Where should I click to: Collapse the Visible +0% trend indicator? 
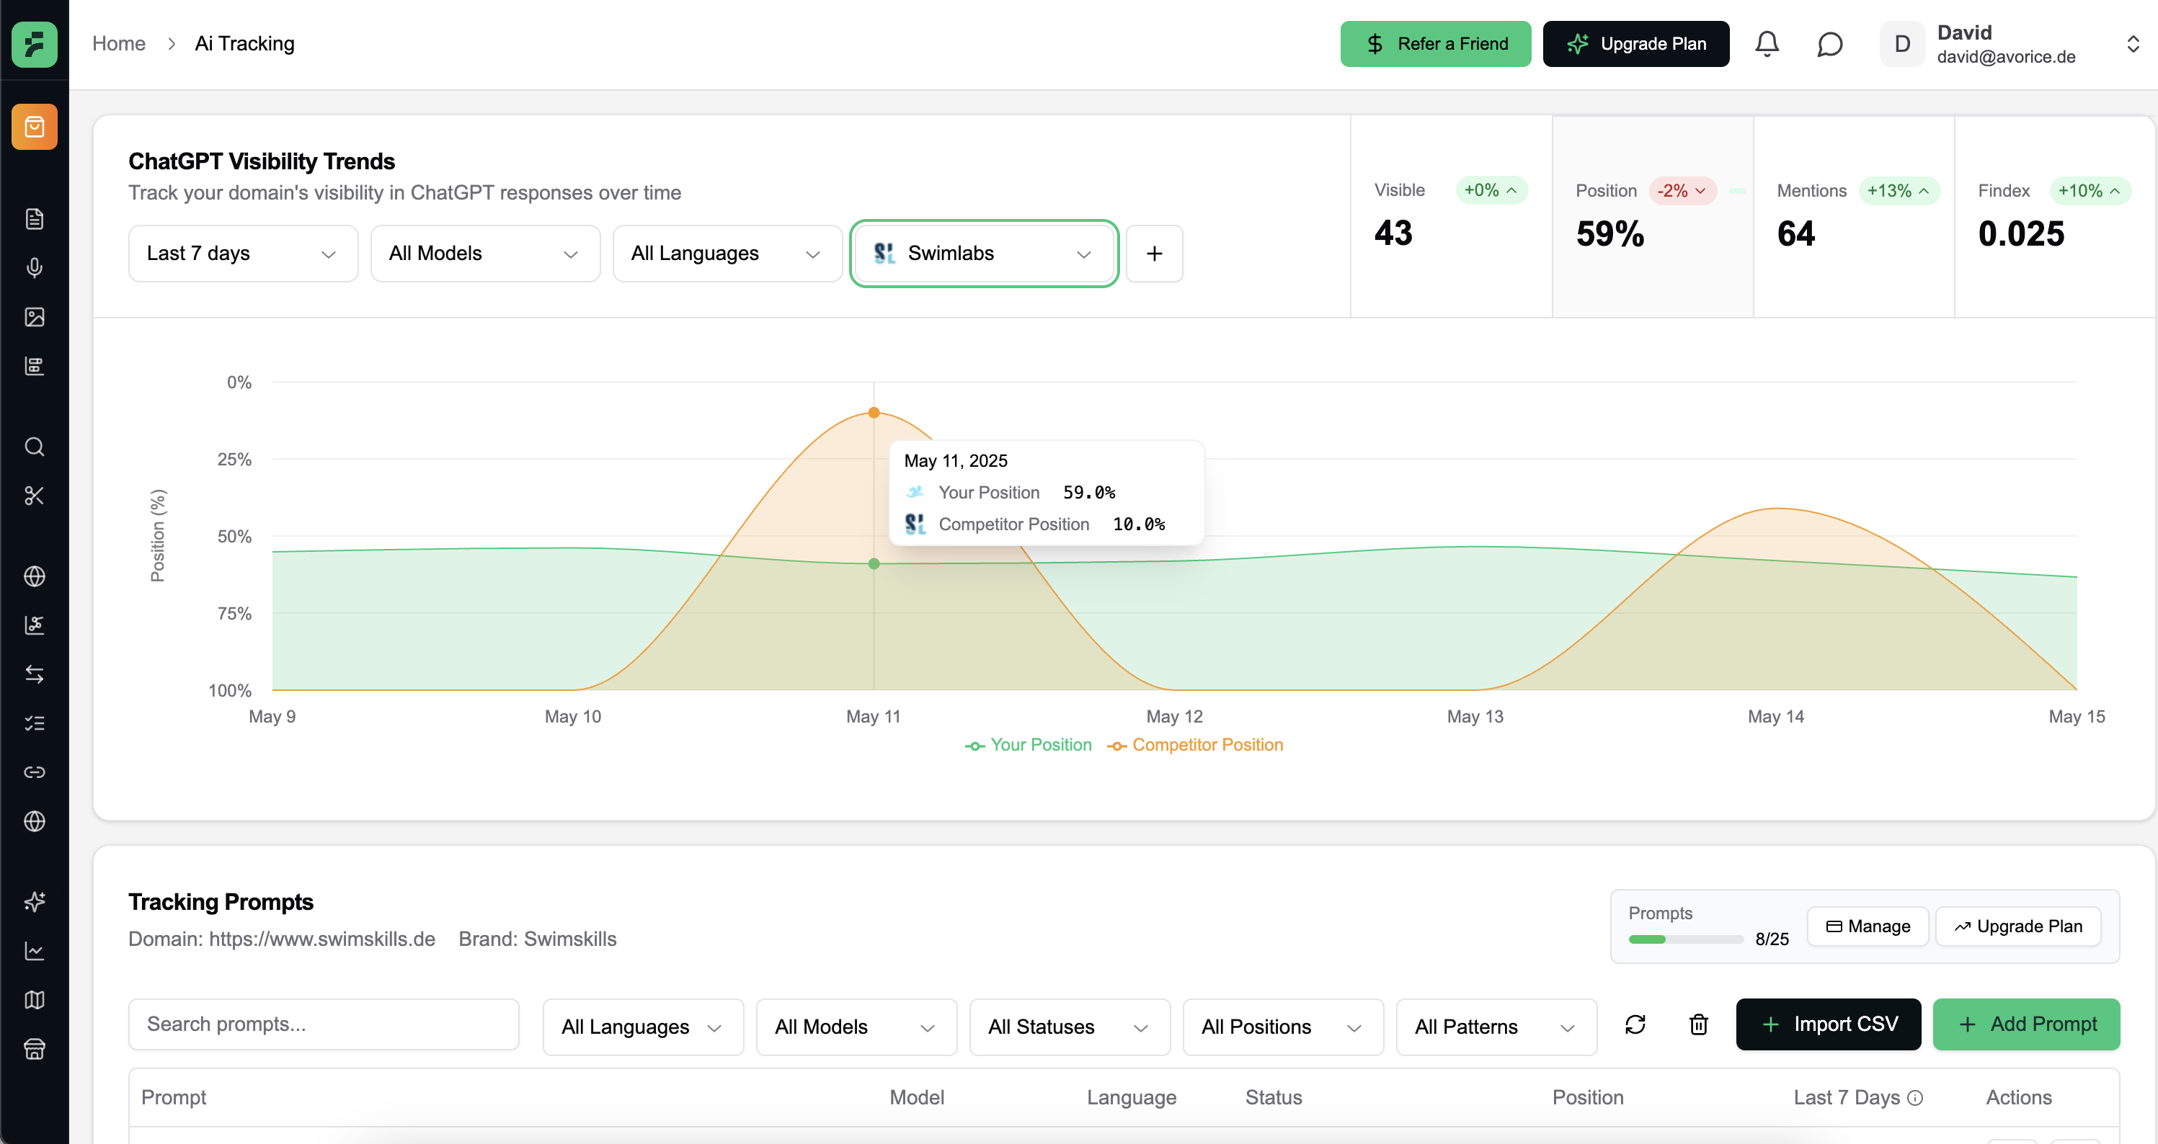(x=1491, y=190)
